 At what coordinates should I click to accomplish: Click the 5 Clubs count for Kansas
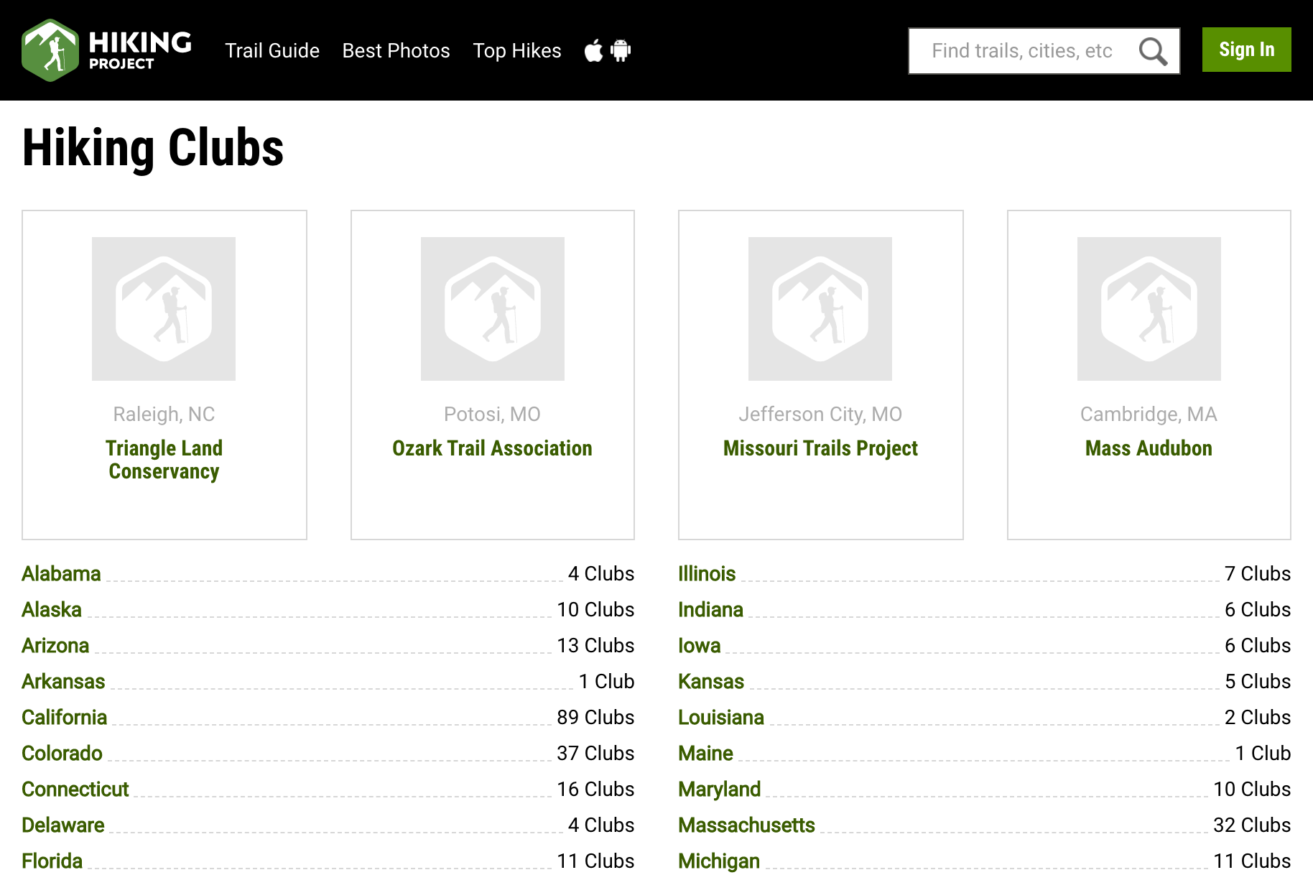pyautogui.click(x=1258, y=682)
